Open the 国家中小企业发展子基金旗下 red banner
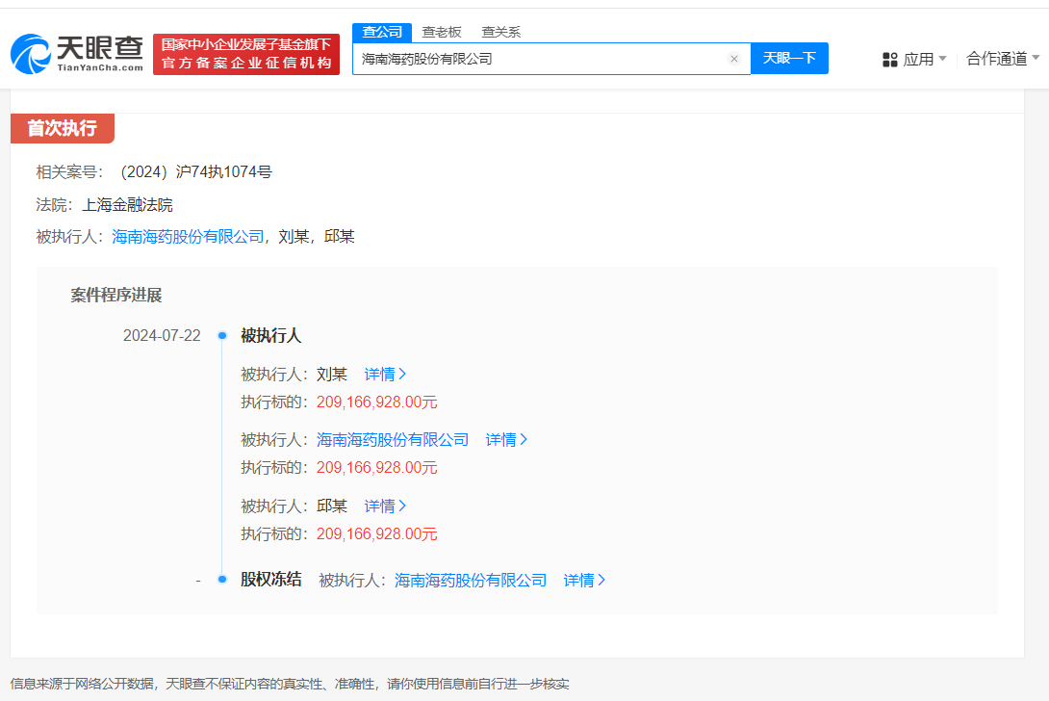1049x701 pixels. (x=246, y=54)
